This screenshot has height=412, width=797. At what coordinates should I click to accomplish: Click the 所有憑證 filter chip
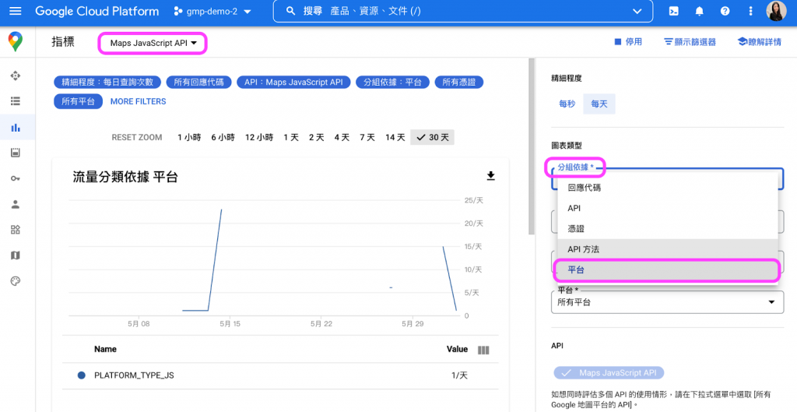point(459,83)
